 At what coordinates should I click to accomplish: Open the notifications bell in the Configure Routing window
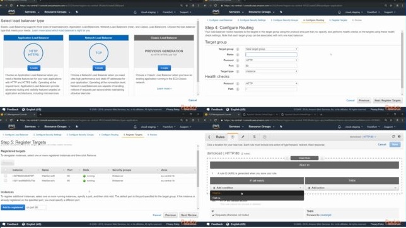click(339, 12)
